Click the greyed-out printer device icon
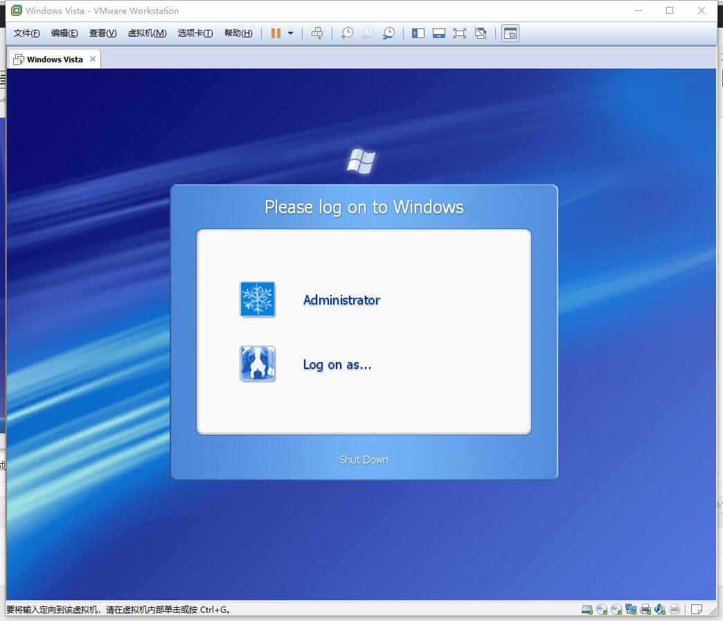The width and height of the screenshot is (723, 621). coord(675,609)
